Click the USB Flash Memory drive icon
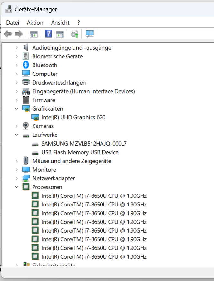The height and width of the screenshot is (281, 214). (x=35, y=153)
